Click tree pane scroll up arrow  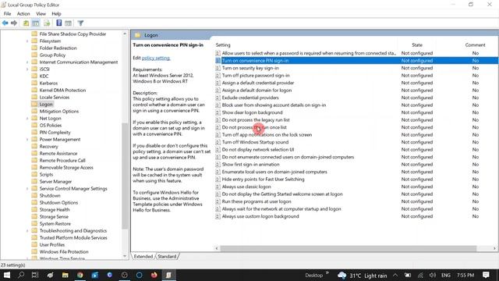coord(125,34)
